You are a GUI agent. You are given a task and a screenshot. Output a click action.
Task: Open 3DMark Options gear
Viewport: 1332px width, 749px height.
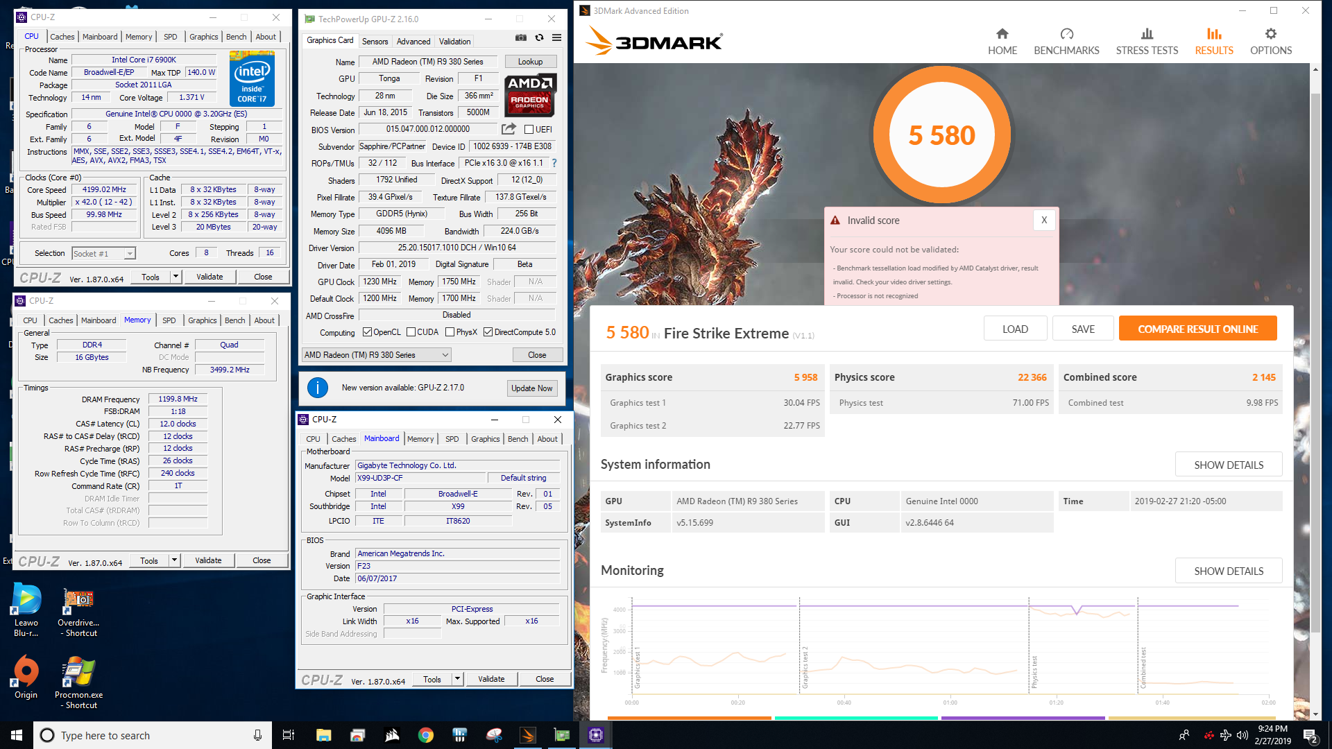(1271, 42)
